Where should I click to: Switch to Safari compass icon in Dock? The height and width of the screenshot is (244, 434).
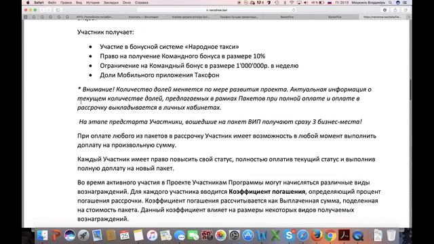pyautogui.click(x=303, y=235)
